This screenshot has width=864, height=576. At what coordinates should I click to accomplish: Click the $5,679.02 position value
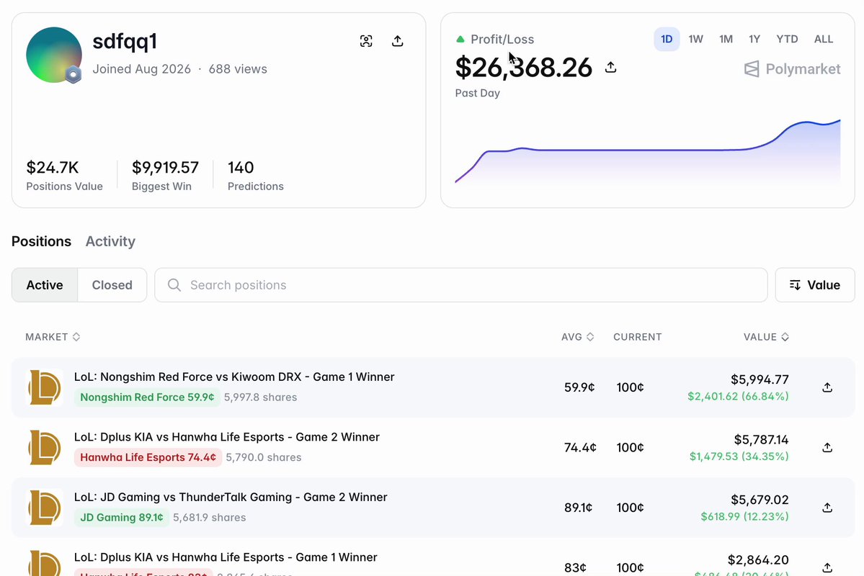[760, 500]
